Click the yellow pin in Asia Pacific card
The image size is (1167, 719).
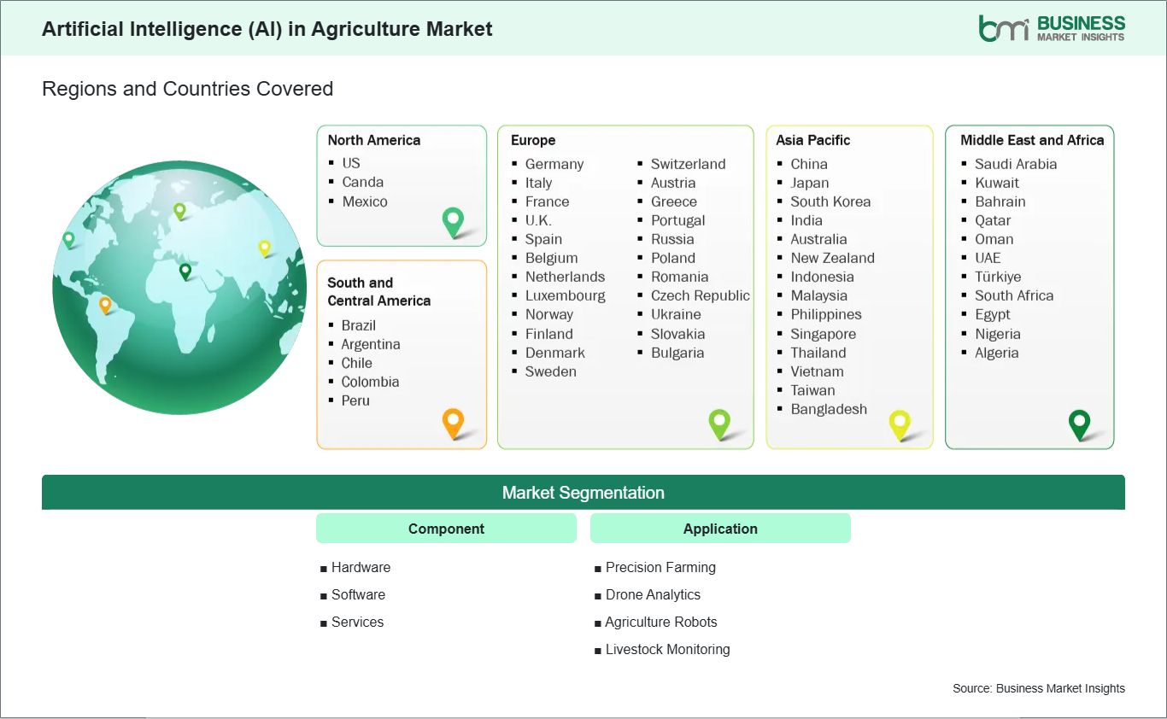coord(900,422)
